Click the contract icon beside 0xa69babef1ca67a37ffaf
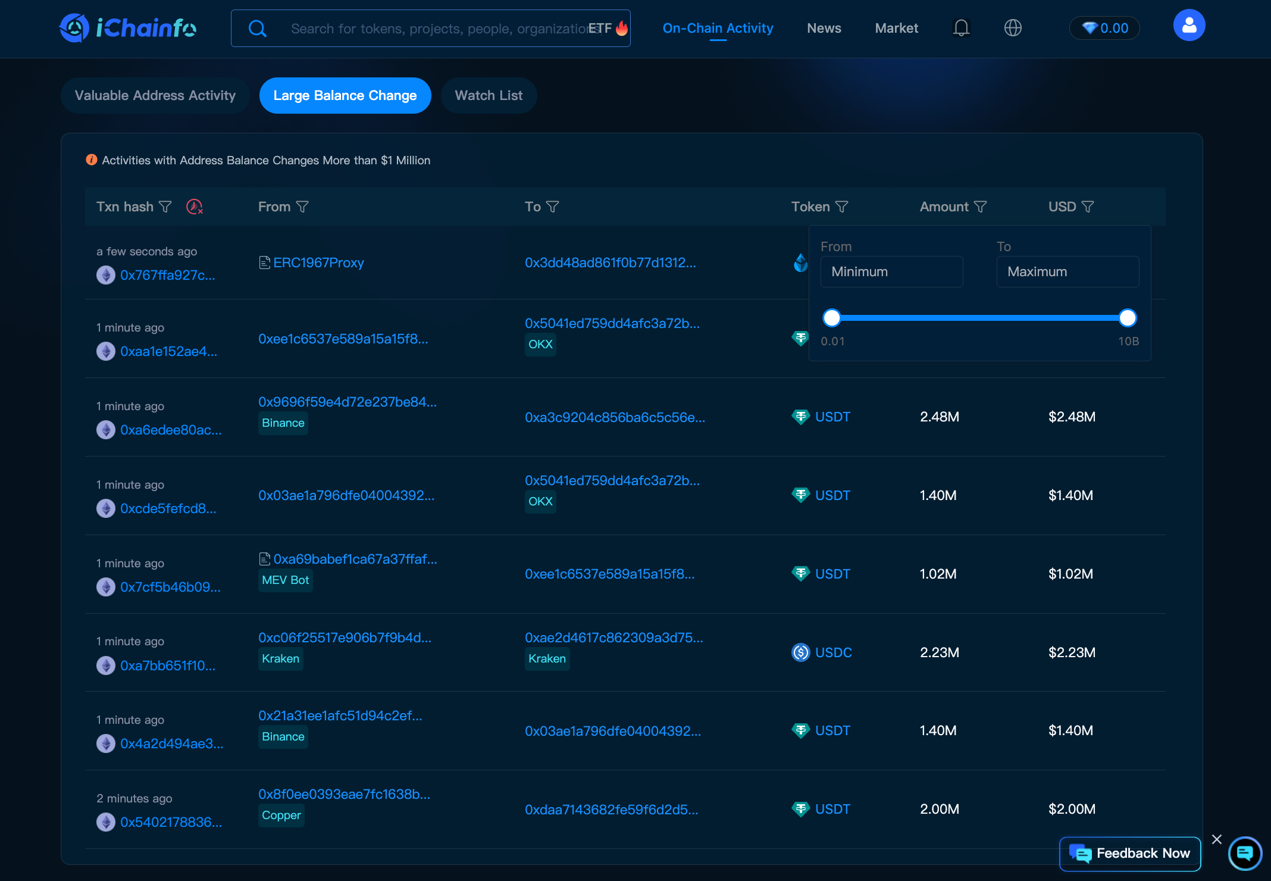This screenshot has height=881, width=1271. click(265, 559)
